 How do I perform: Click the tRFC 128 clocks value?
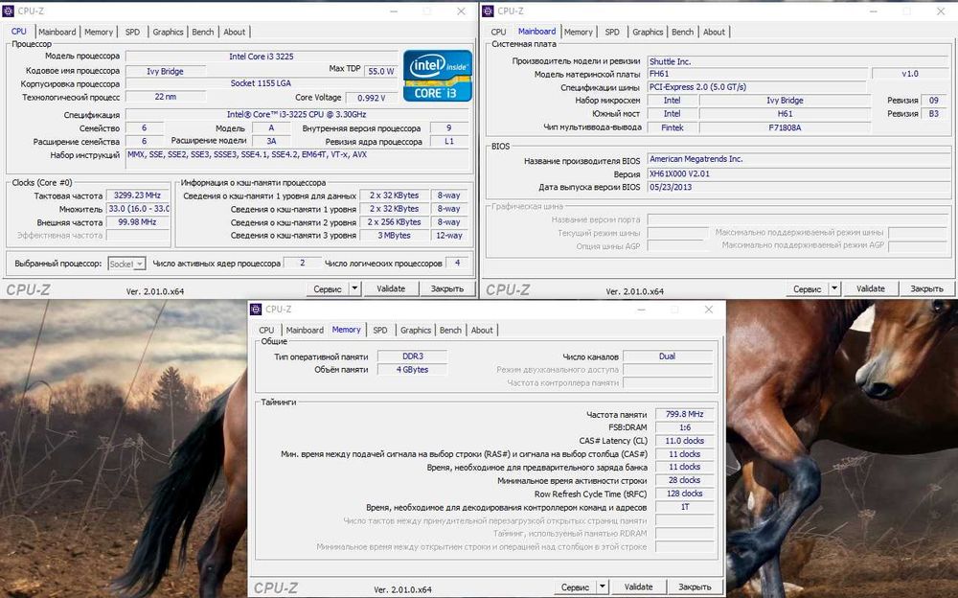[684, 494]
